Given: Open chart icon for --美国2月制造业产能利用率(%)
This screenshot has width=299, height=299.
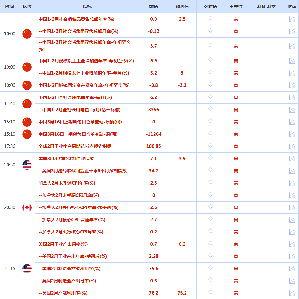Looking at the screenshot, I should tap(292, 269).
